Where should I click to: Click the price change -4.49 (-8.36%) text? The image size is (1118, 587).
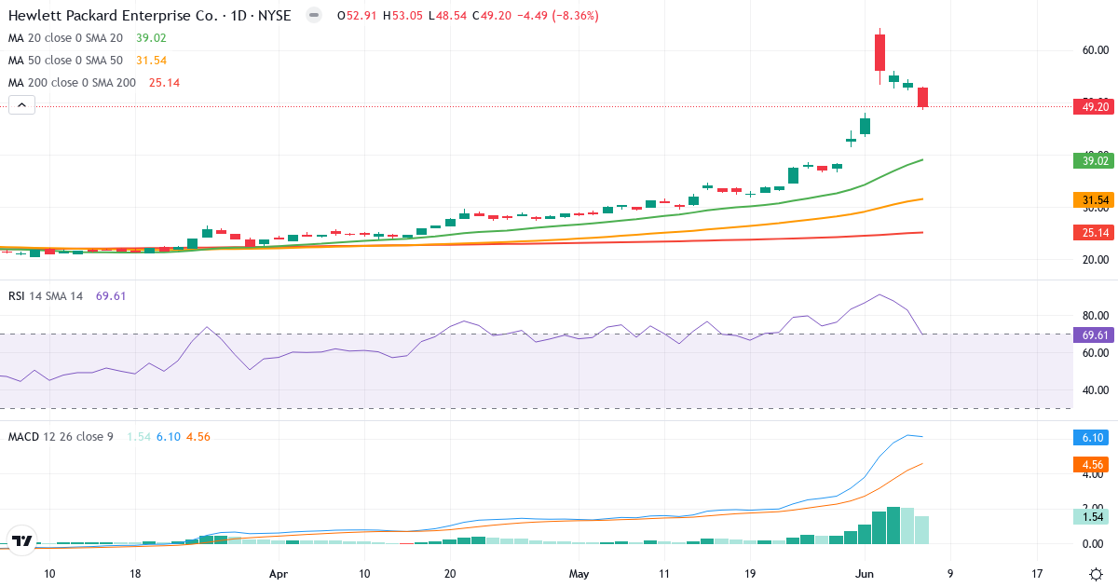click(557, 16)
